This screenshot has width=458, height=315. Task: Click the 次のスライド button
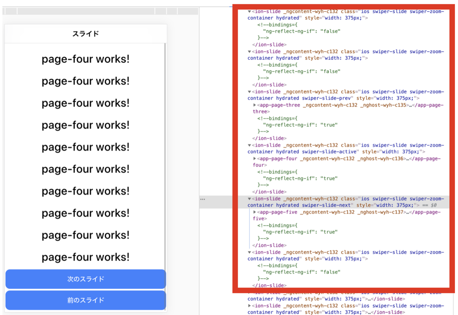85,279
